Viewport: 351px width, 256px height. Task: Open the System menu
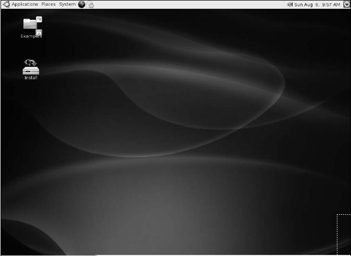click(67, 4)
